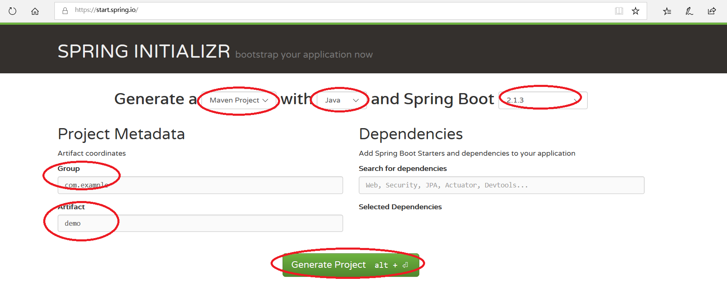
Task: Click the Selected Dependencies label
Action: coord(400,207)
